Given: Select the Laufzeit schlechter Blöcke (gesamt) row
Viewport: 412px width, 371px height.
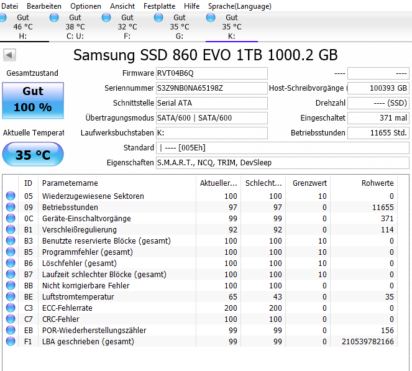Looking at the screenshot, I should coord(200,274).
